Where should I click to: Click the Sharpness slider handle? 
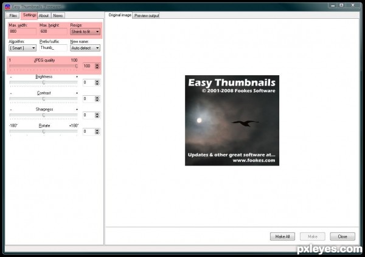[44, 115]
